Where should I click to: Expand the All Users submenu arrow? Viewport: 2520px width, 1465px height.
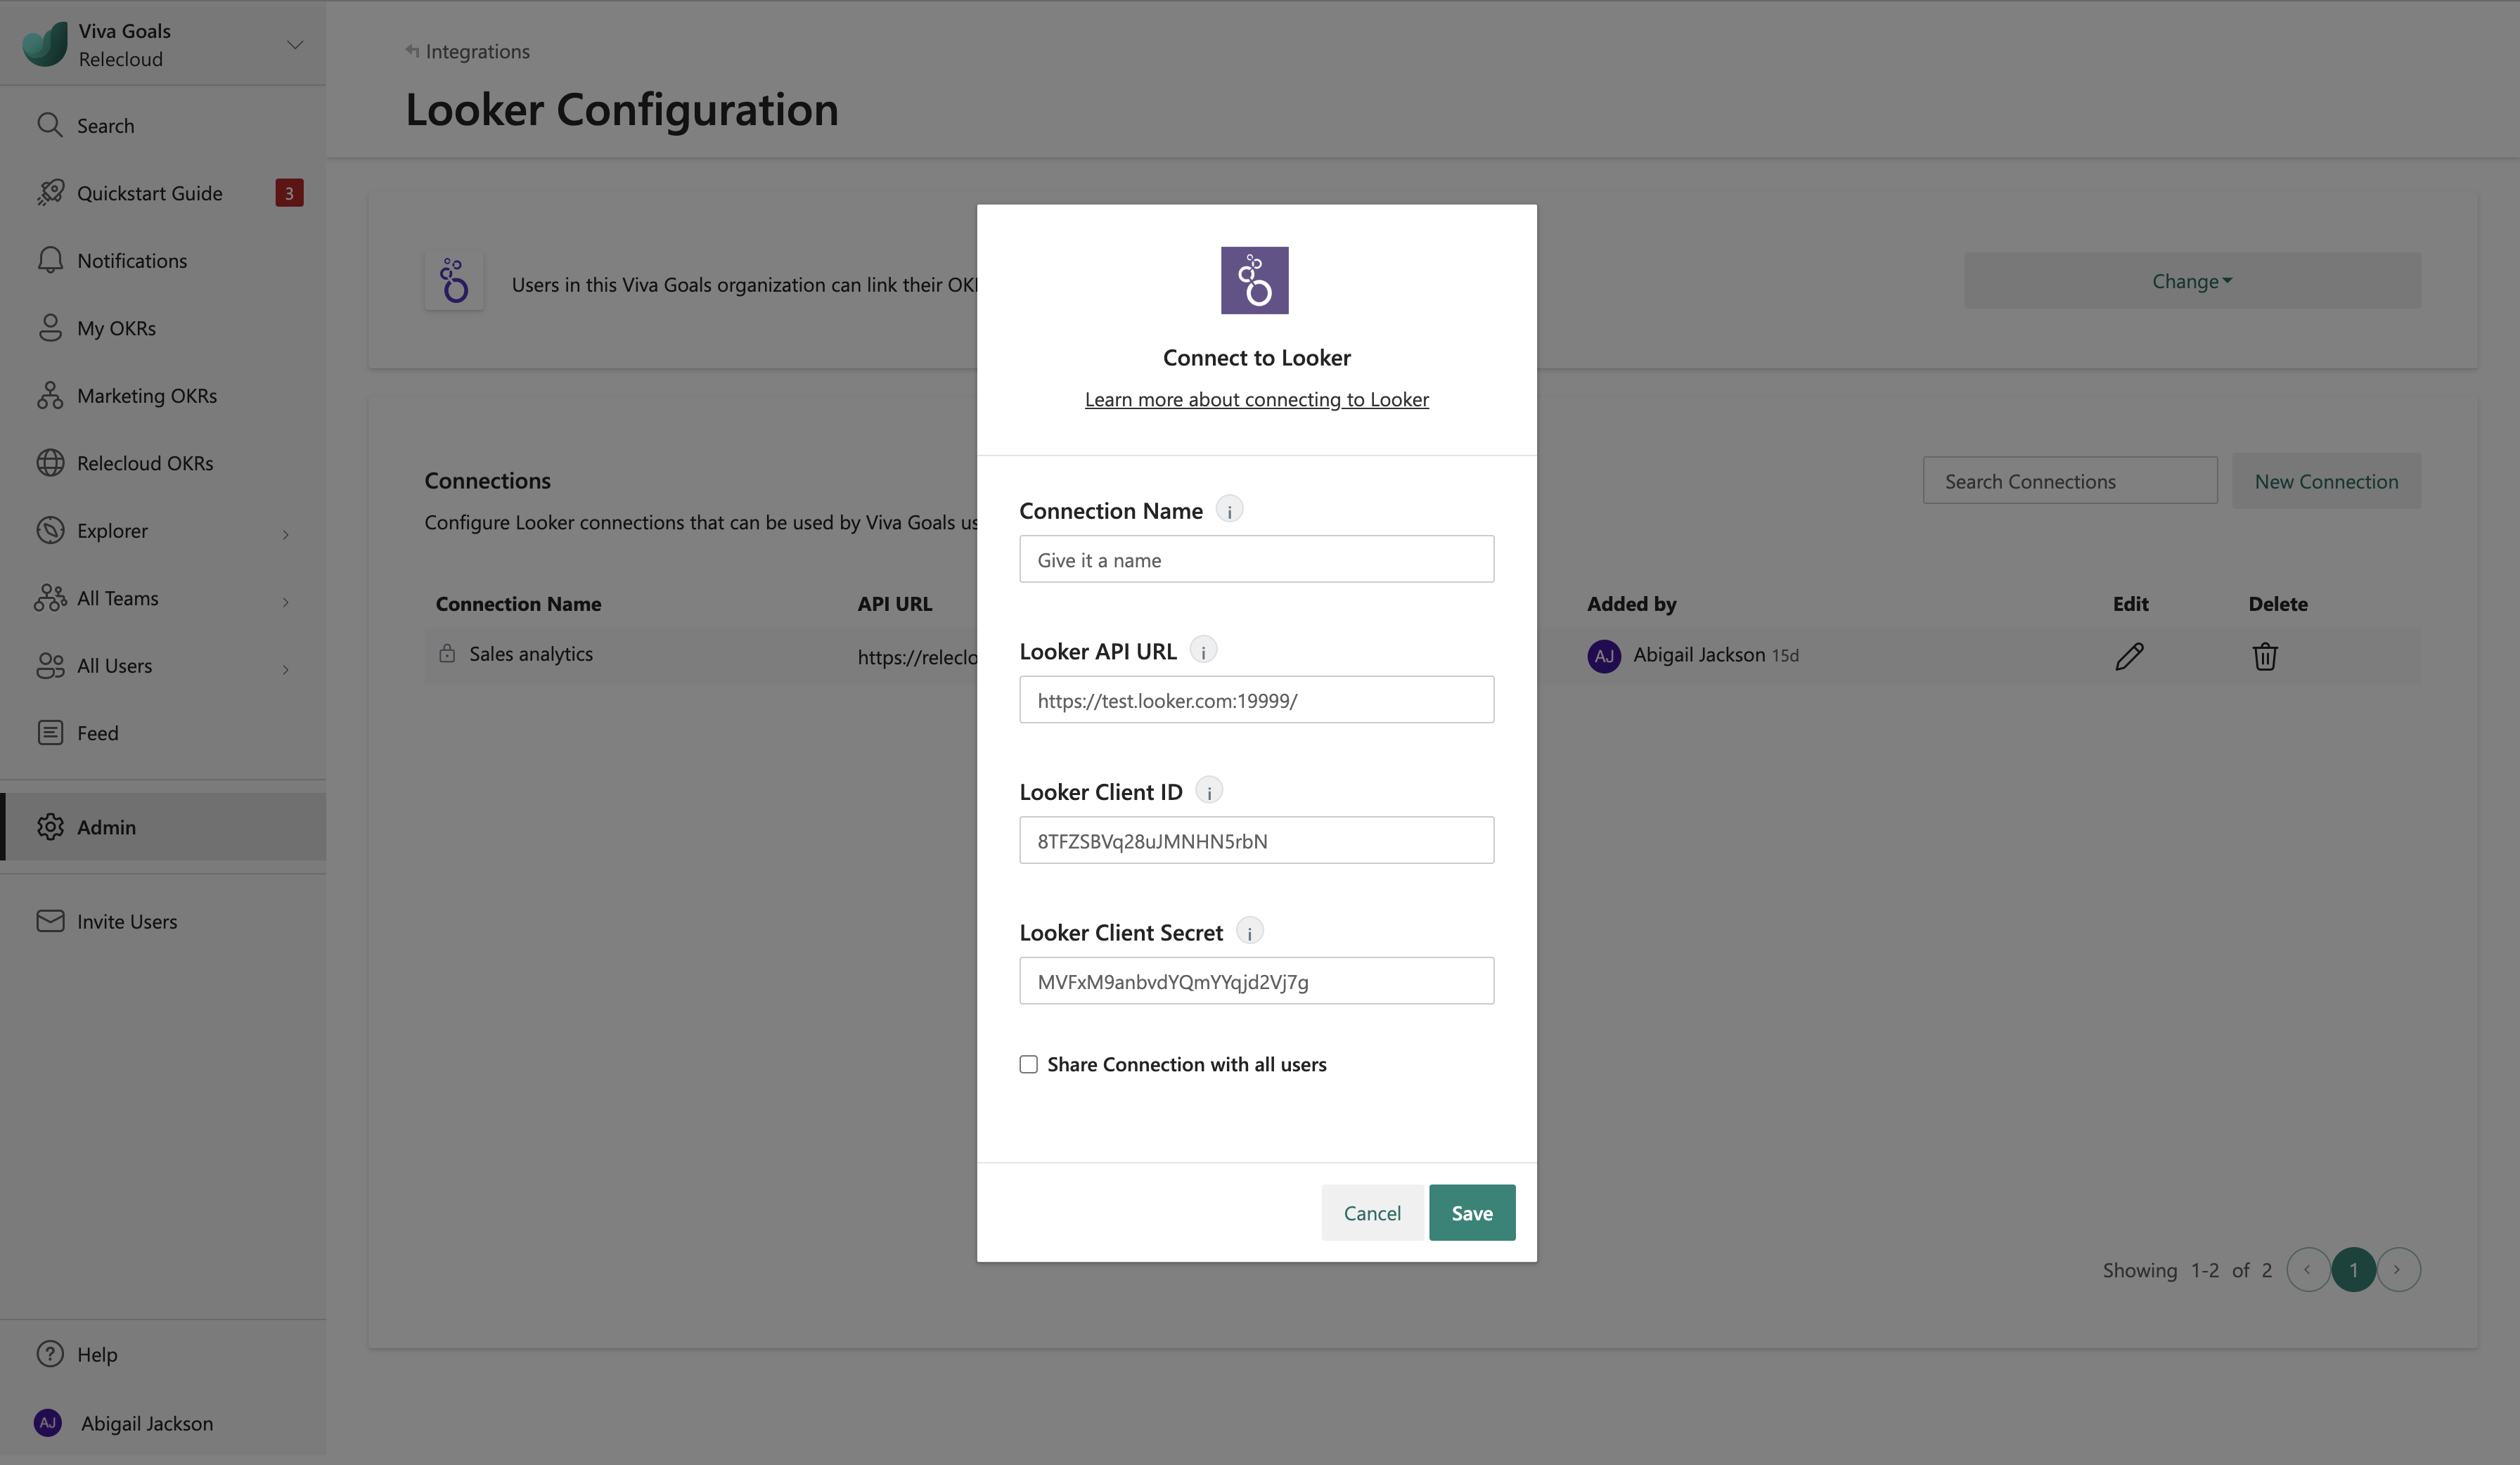(x=286, y=669)
